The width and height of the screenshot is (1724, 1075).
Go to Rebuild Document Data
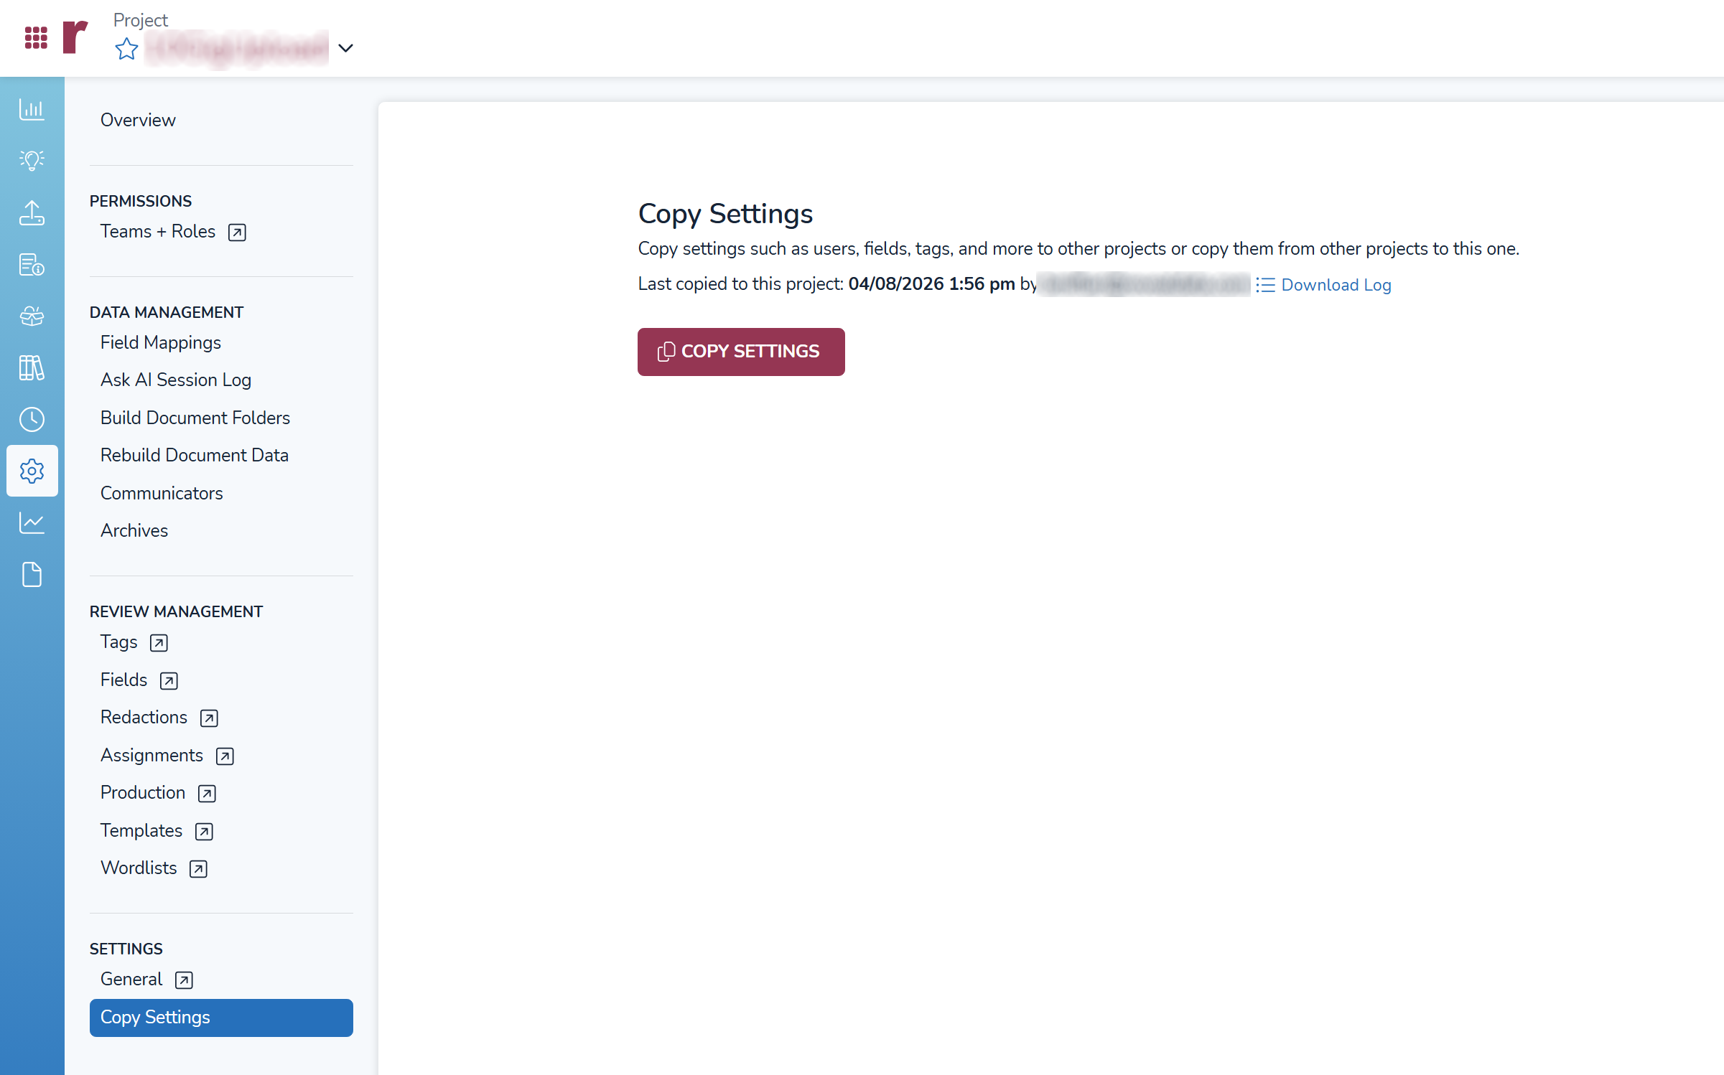click(x=195, y=455)
